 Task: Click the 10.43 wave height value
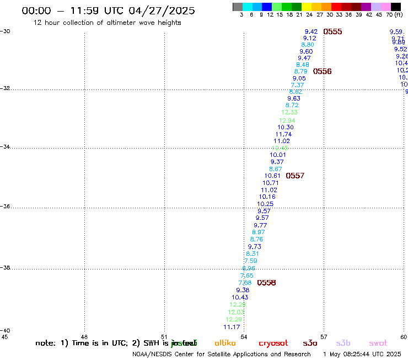point(240,297)
